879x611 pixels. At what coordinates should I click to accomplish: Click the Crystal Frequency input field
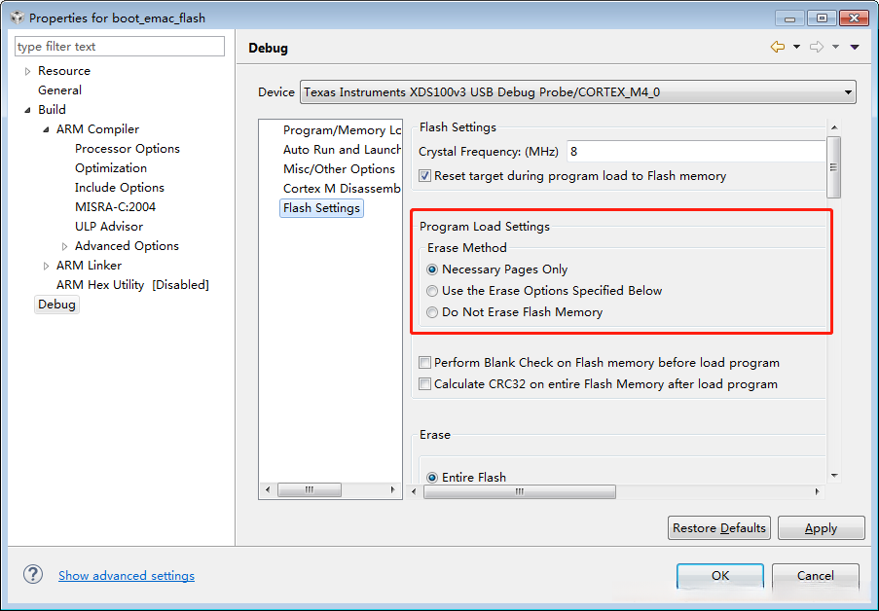(x=691, y=152)
